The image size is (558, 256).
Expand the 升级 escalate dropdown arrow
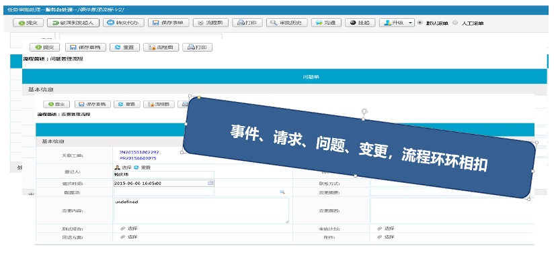pyautogui.click(x=410, y=23)
